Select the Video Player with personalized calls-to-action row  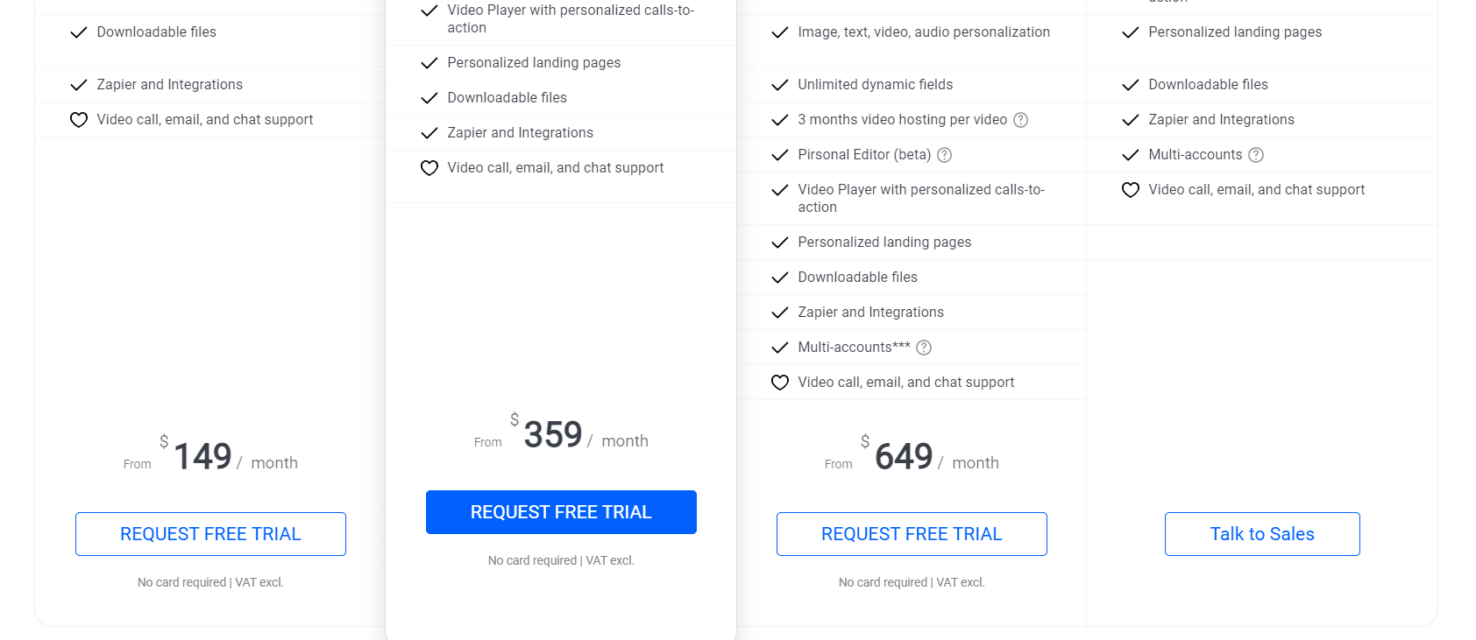click(920, 198)
